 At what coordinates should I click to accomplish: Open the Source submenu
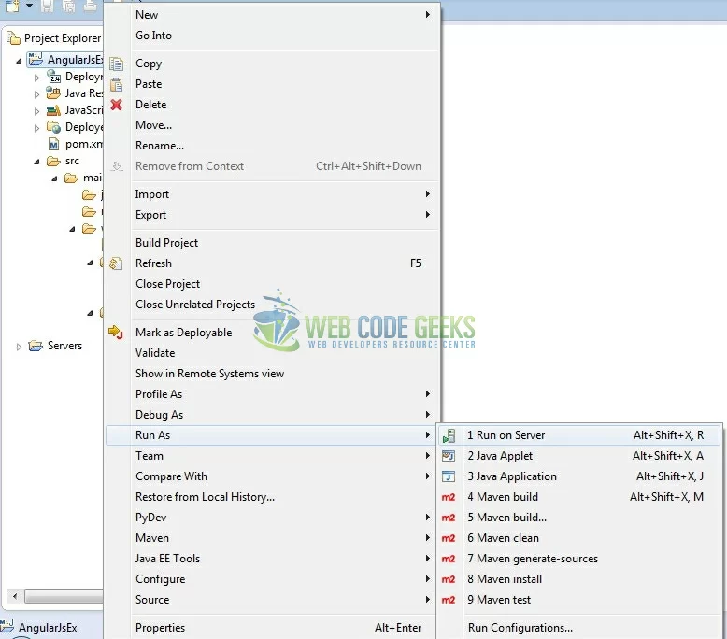click(273, 600)
